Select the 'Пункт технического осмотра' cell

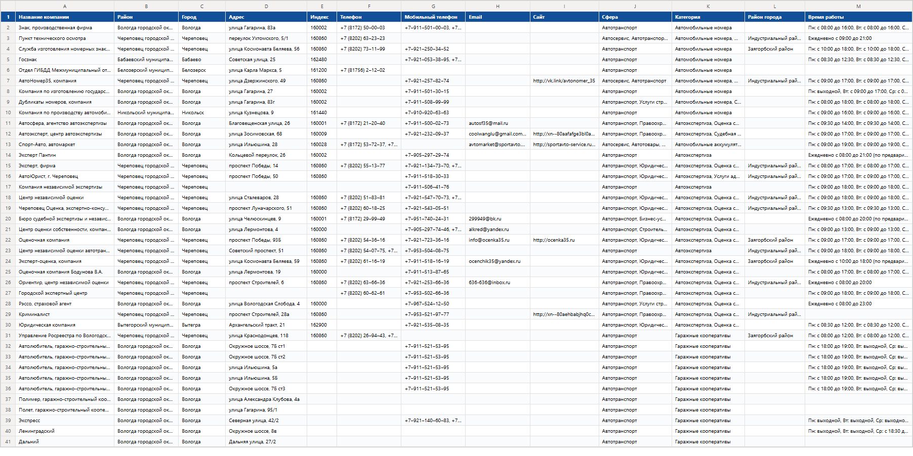65,38
